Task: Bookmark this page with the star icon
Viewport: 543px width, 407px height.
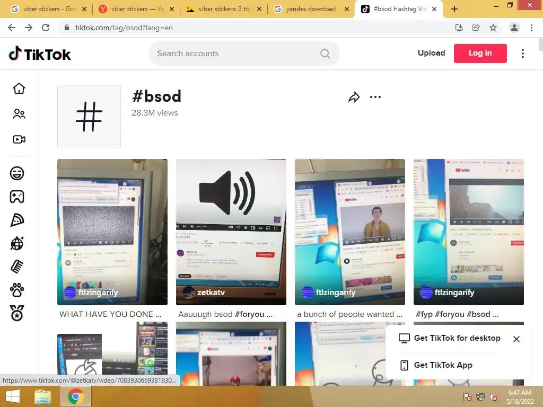Action: click(493, 28)
